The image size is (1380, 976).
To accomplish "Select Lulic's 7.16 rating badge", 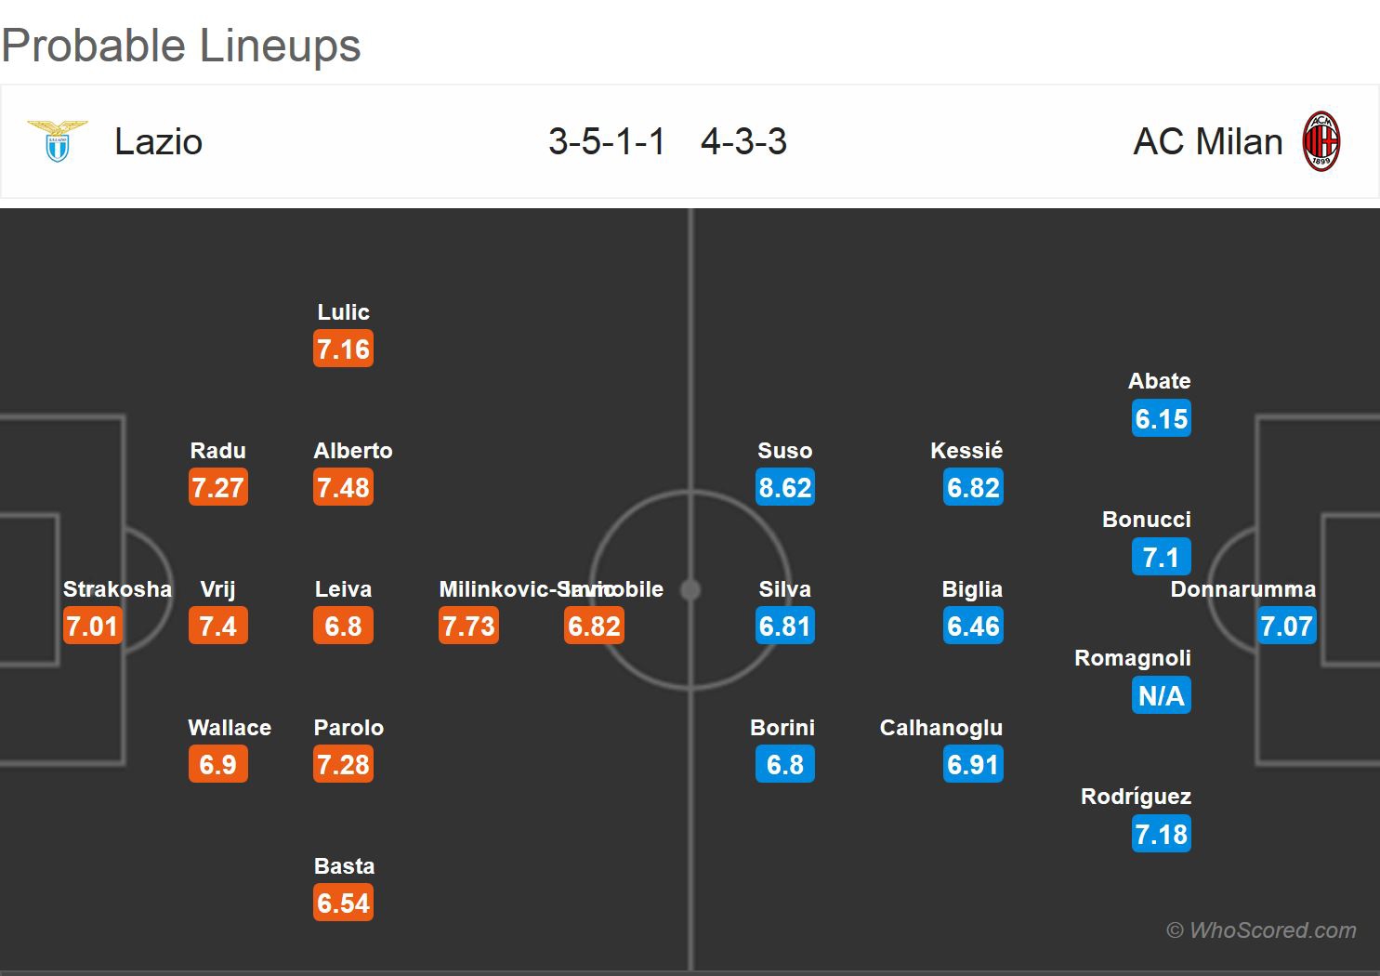I will (343, 350).
